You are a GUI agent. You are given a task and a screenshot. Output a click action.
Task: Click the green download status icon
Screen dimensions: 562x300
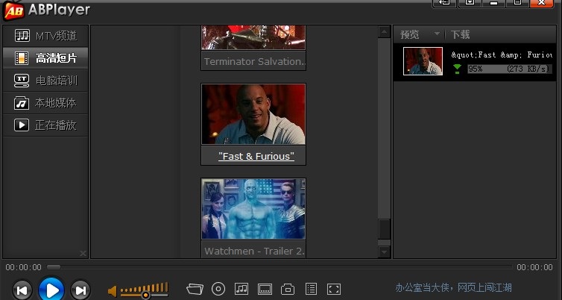[x=457, y=69]
